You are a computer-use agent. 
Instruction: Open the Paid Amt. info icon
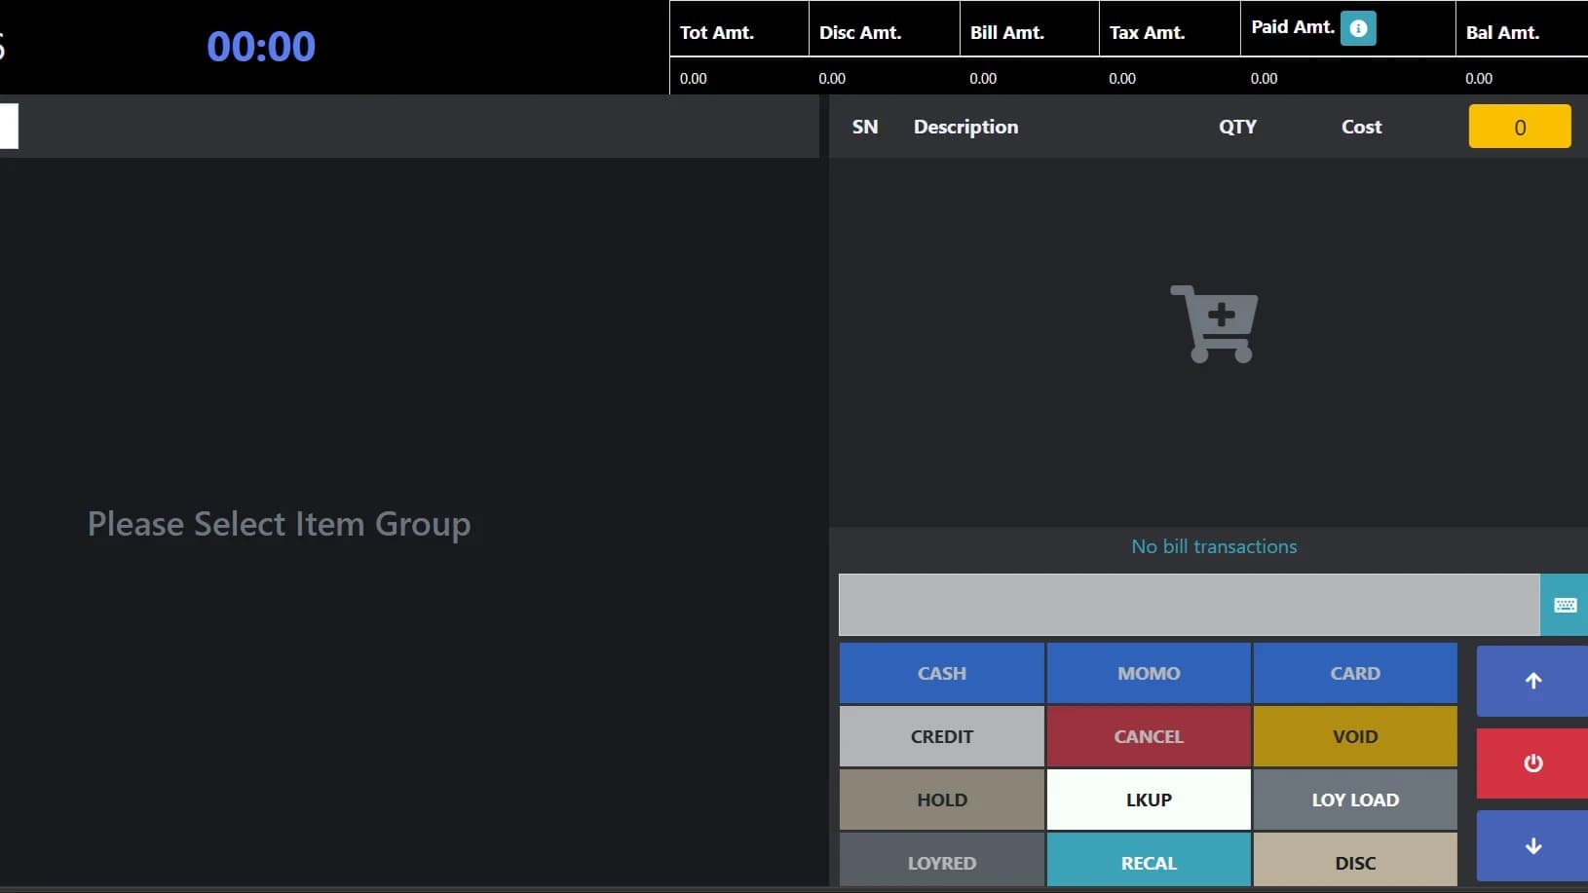(1357, 28)
